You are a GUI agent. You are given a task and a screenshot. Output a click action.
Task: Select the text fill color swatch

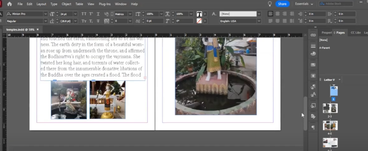tap(199, 14)
